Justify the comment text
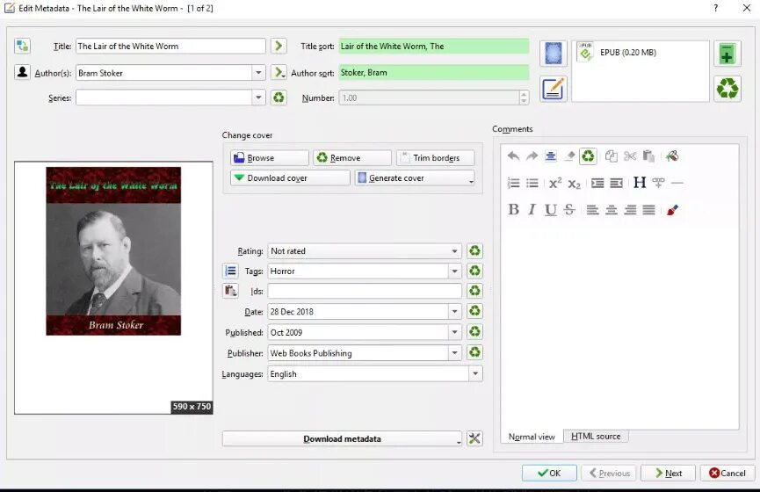The width and height of the screenshot is (760, 492). [649, 209]
